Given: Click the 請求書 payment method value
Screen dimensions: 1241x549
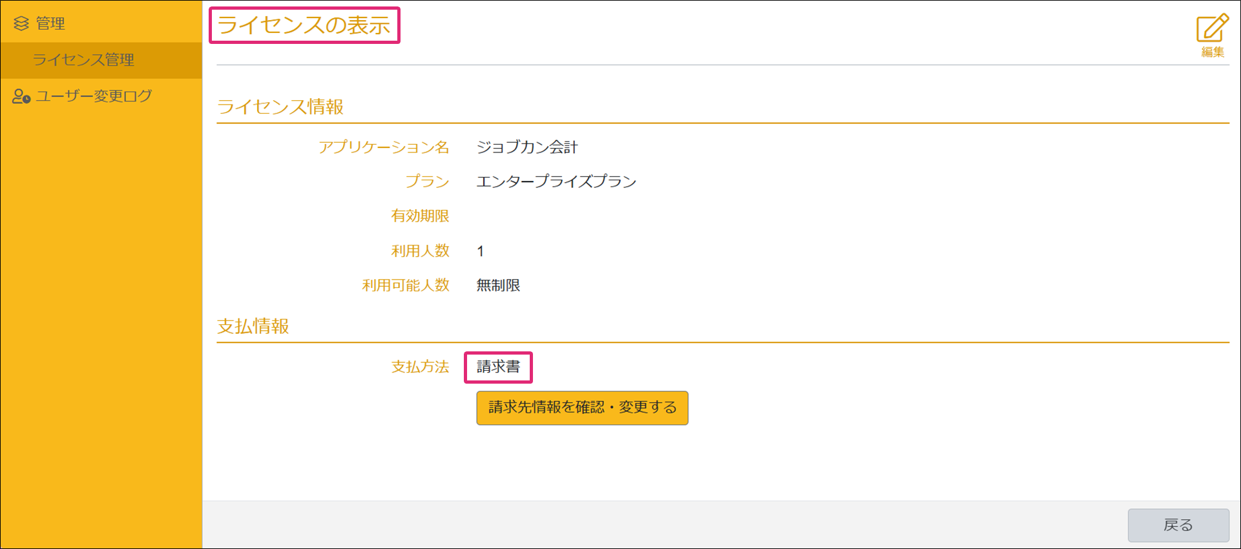Looking at the screenshot, I should [x=498, y=367].
